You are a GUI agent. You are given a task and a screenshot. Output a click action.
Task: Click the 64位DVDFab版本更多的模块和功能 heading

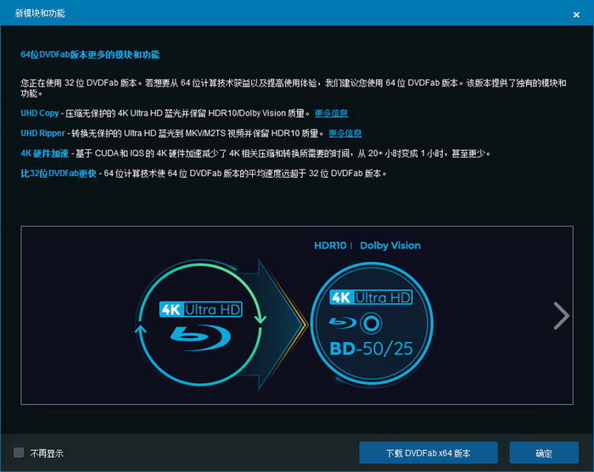[90, 54]
